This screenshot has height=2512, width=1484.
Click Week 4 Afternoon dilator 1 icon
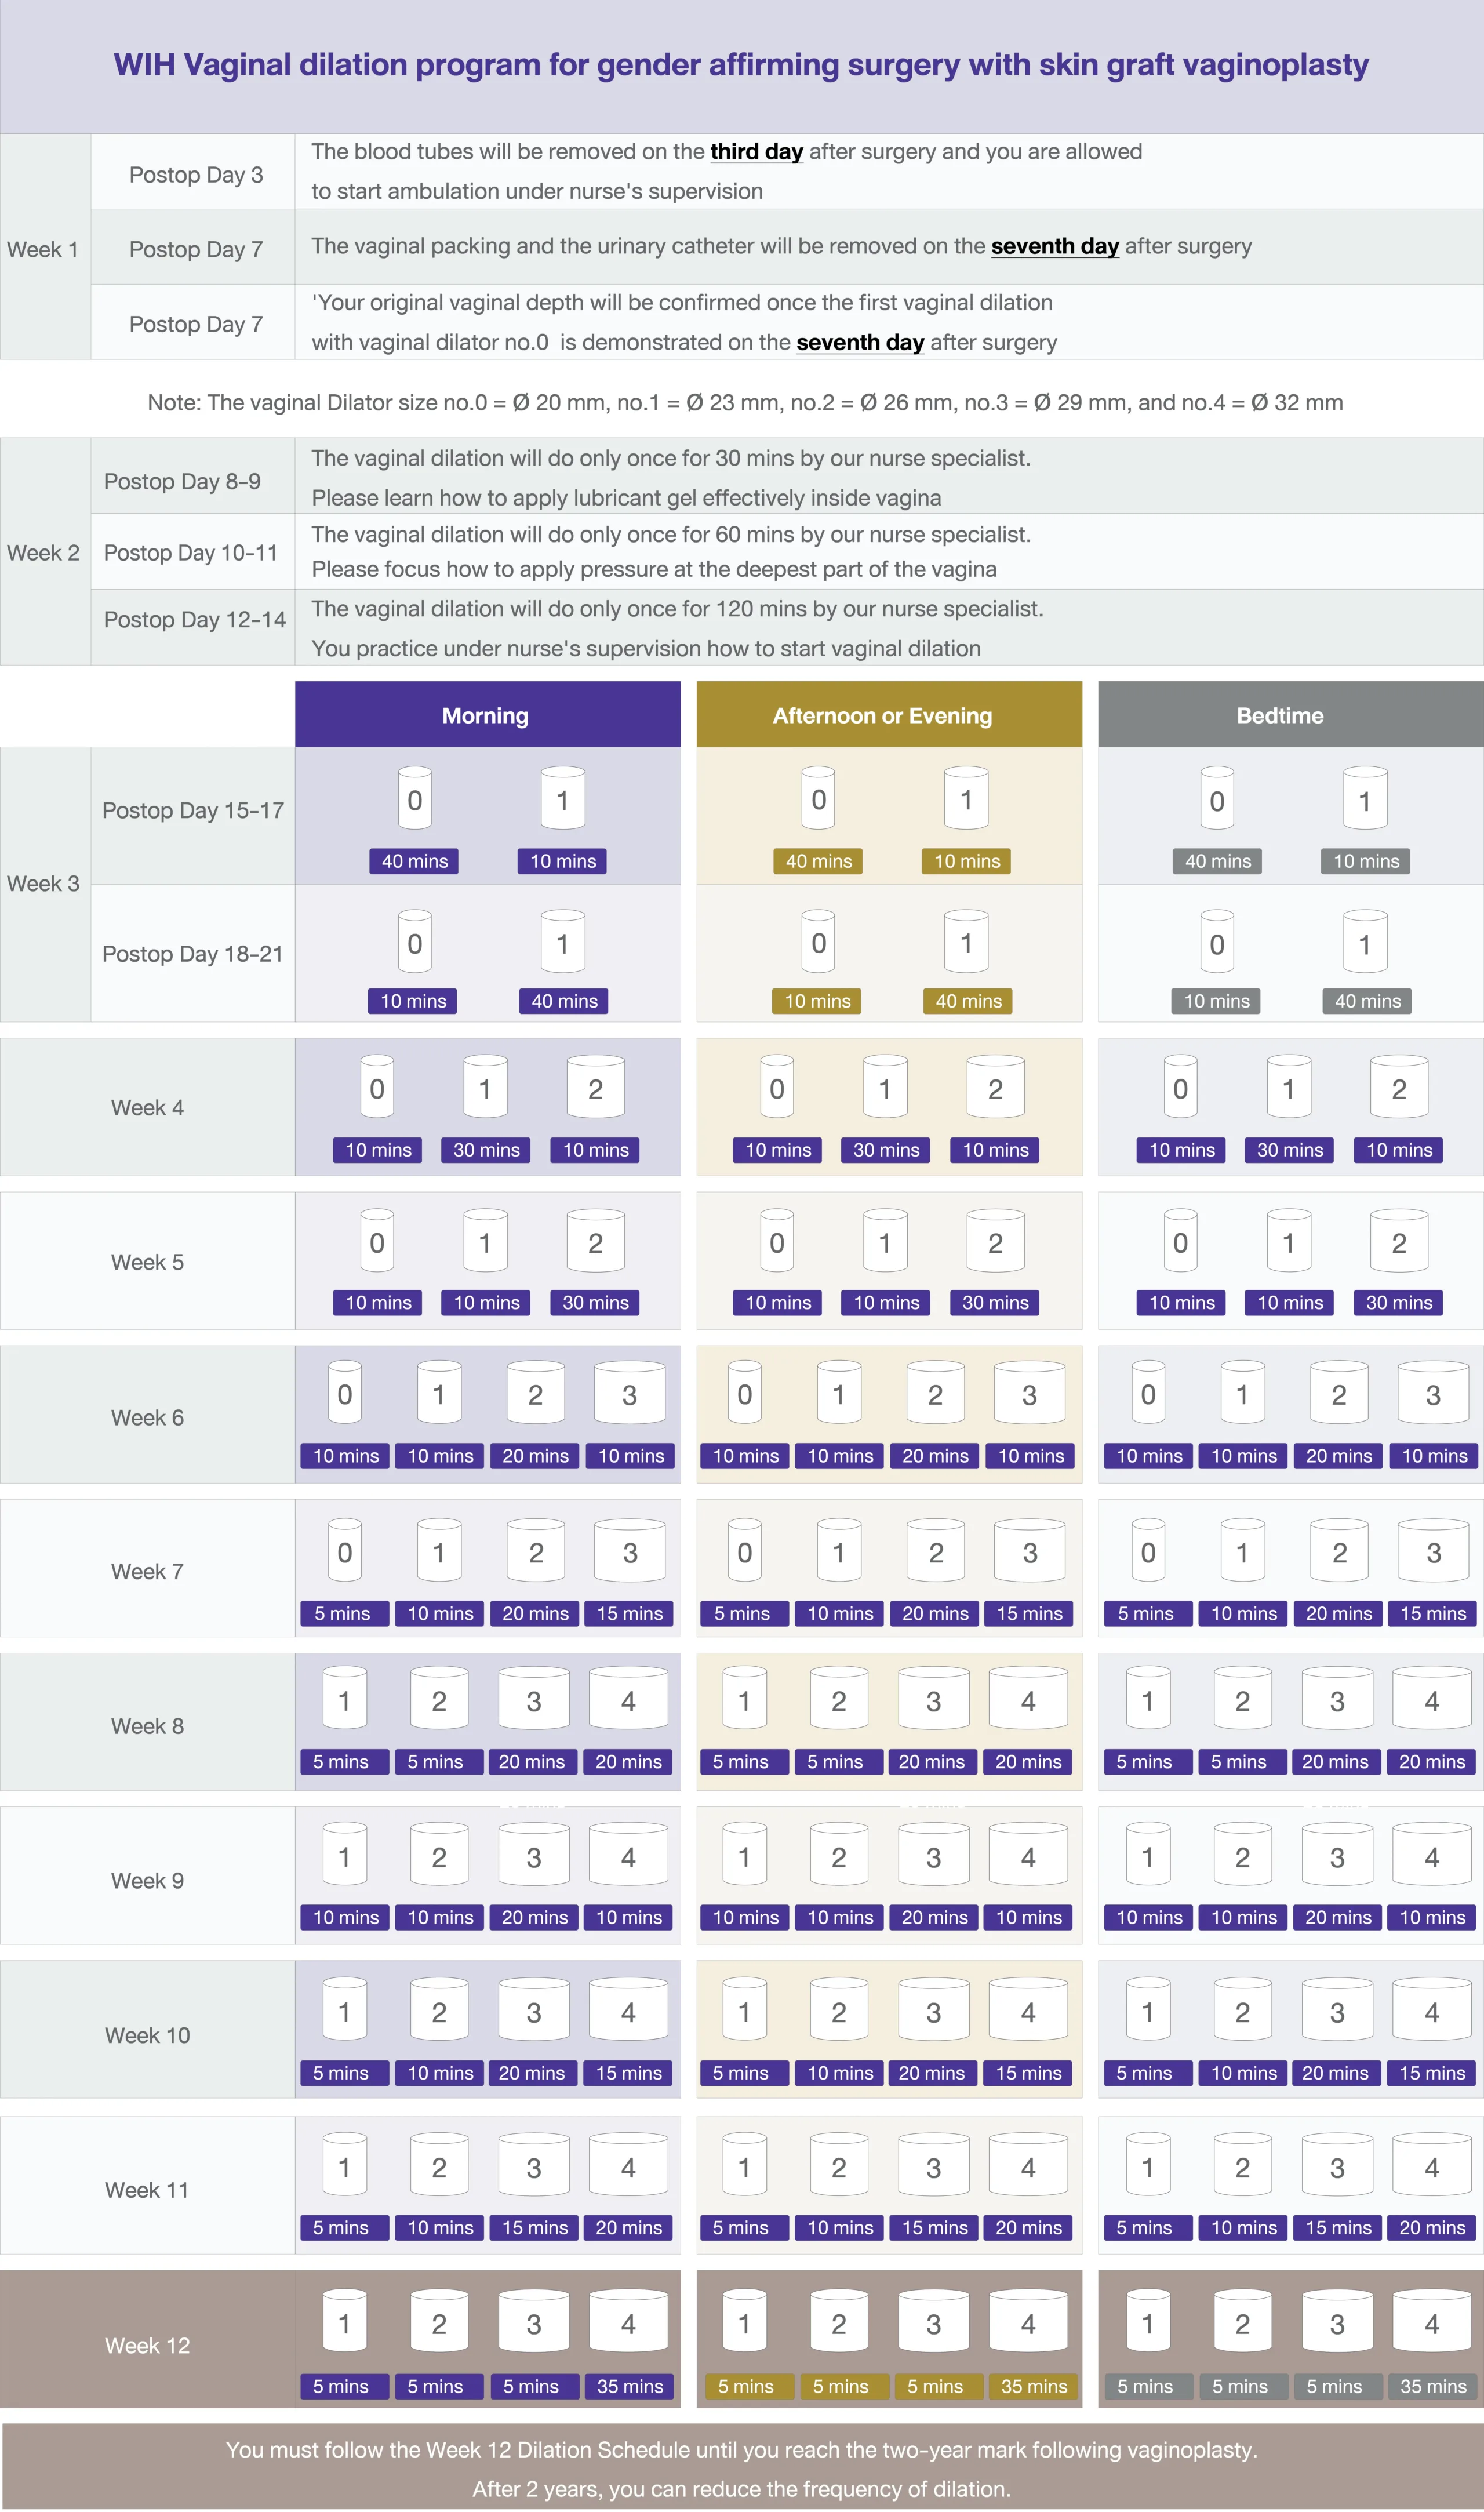(885, 1086)
